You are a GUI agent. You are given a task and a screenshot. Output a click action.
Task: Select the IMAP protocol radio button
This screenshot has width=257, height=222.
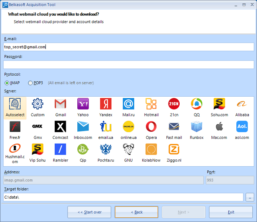(x=7, y=83)
